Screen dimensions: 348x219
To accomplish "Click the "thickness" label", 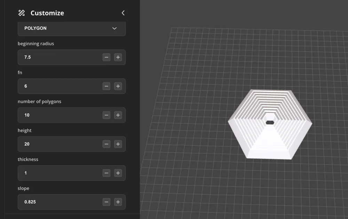I will (28, 159).
